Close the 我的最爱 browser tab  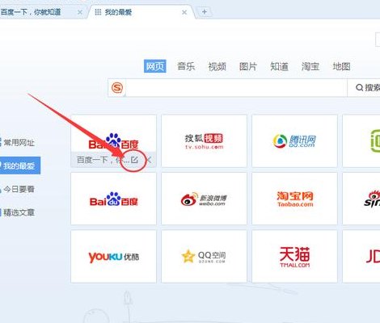pos(184,12)
